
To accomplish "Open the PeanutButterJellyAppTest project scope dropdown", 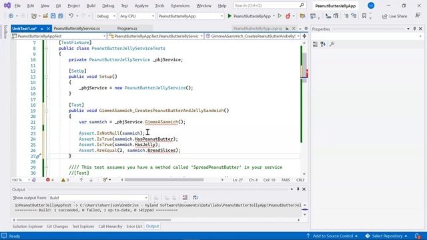I will (x=59, y=36).
